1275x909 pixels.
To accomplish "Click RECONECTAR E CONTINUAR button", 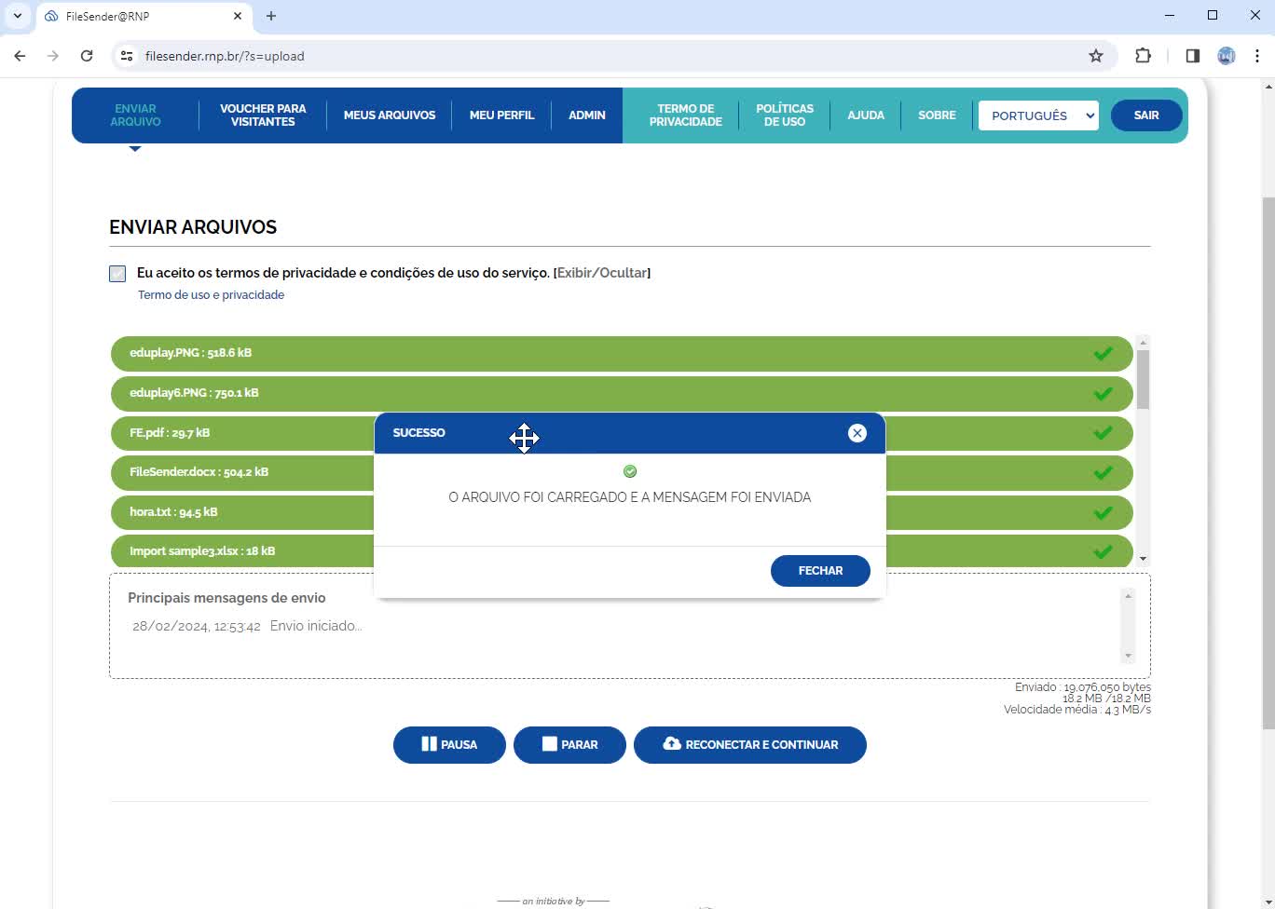I will pos(750,745).
